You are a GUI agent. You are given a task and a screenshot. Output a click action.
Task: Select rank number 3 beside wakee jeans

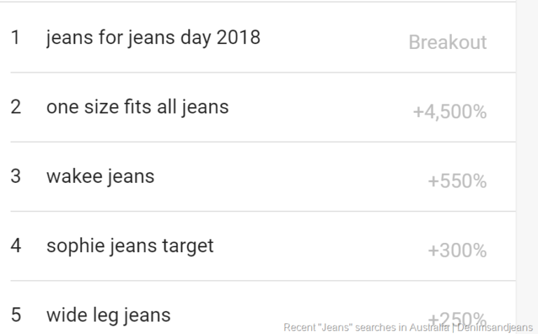tap(15, 176)
